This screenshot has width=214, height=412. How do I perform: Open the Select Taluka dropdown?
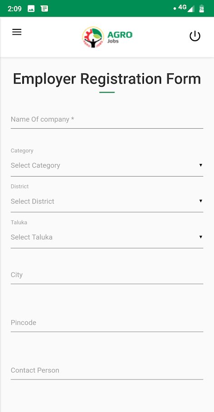[x=107, y=237]
